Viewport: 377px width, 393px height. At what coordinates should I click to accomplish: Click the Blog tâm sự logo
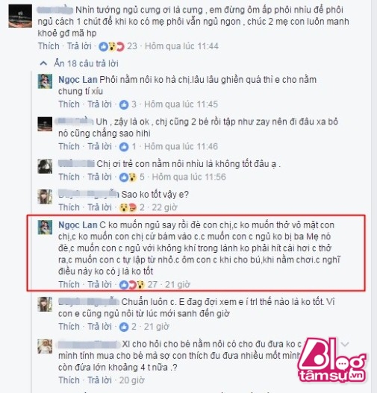[x=331, y=360]
